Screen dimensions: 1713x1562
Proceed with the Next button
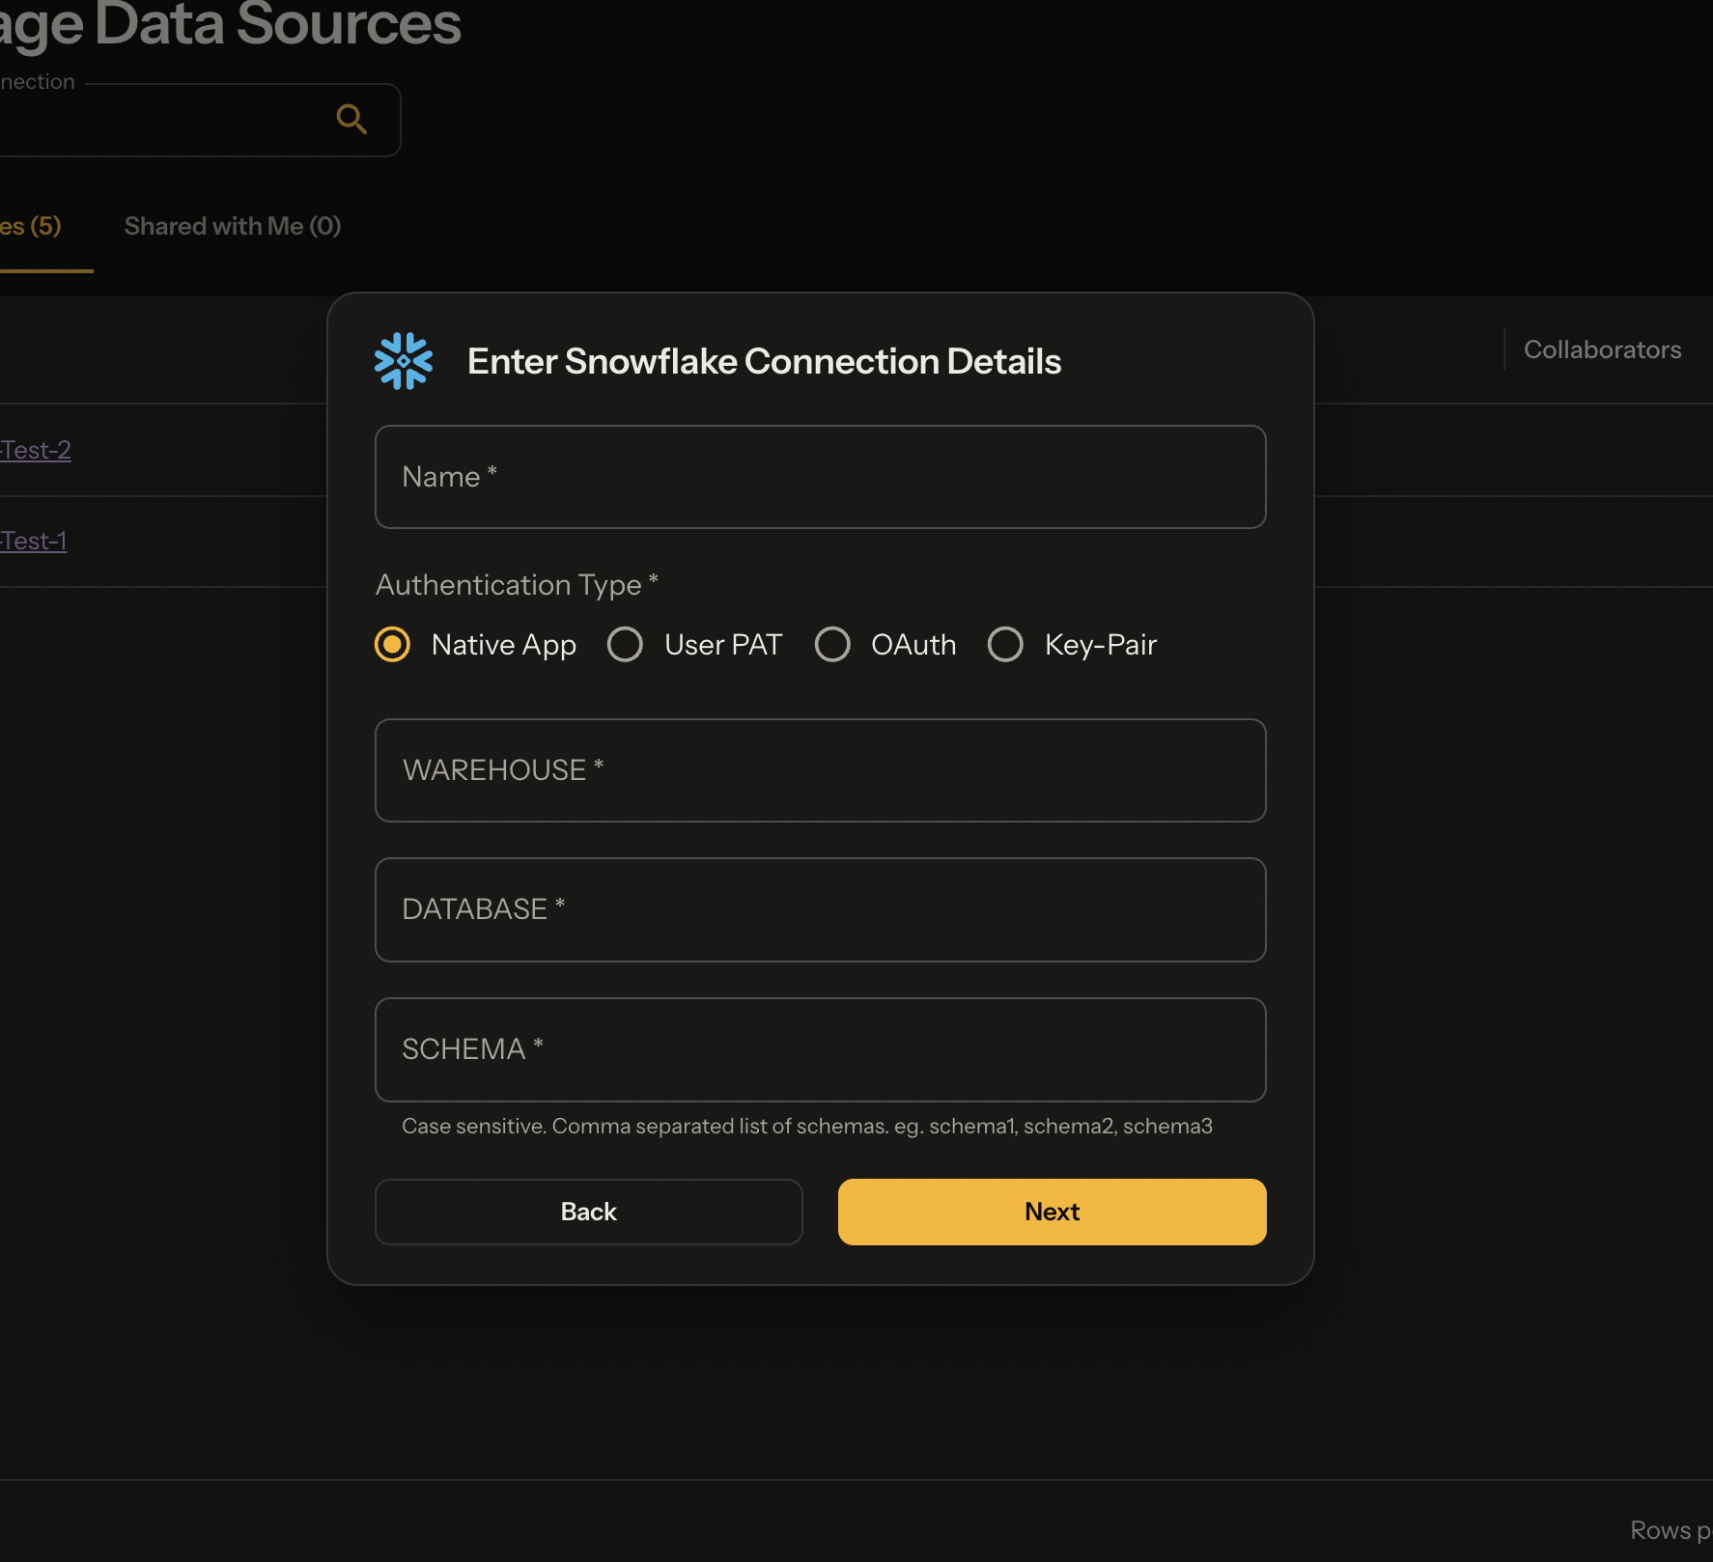pyautogui.click(x=1053, y=1212)
